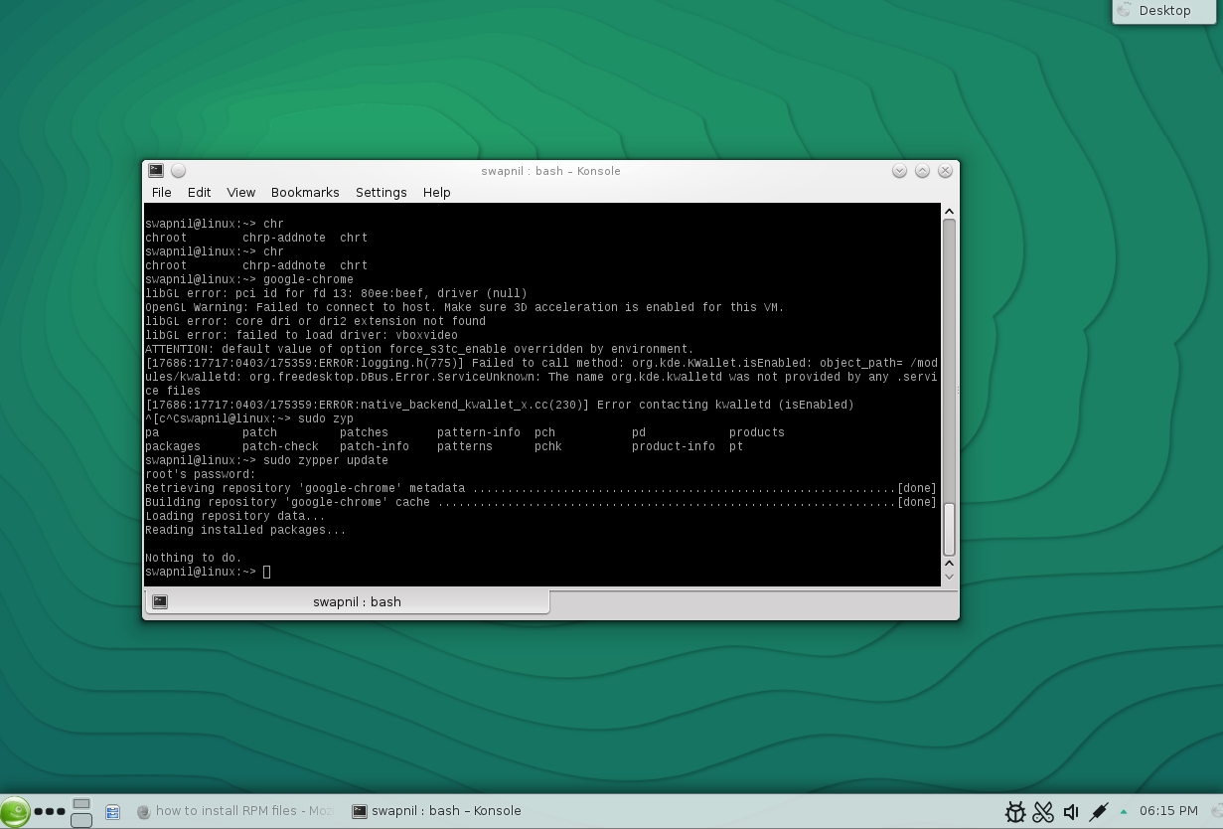Viewport: 1223px width, 829px height.
Task: Click the terminal cursor at the last prompt
Action: (266, 572)
